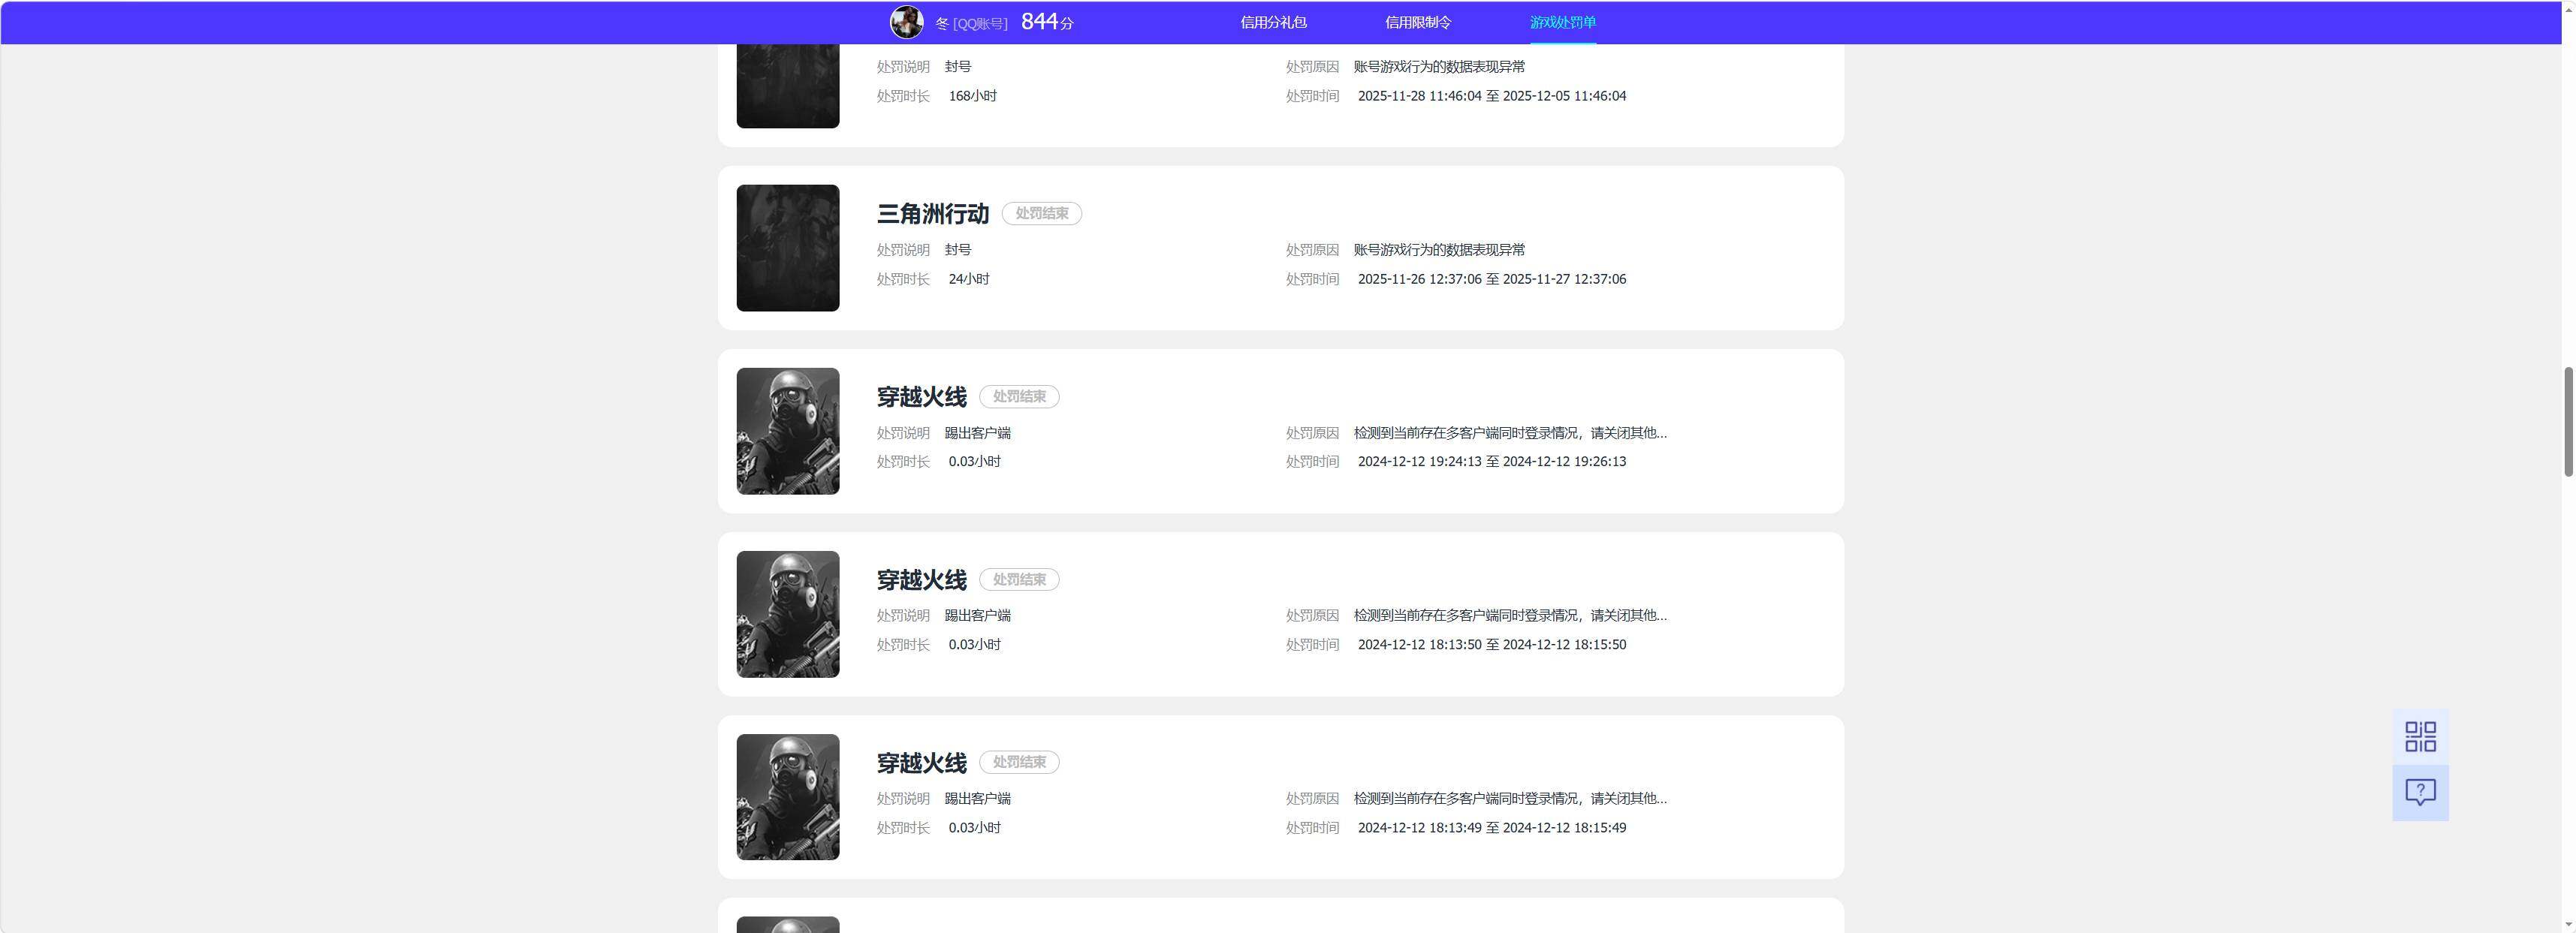Click the scrollbar up arrow
Screen dimensions: 2576x933
point(2568,8)
